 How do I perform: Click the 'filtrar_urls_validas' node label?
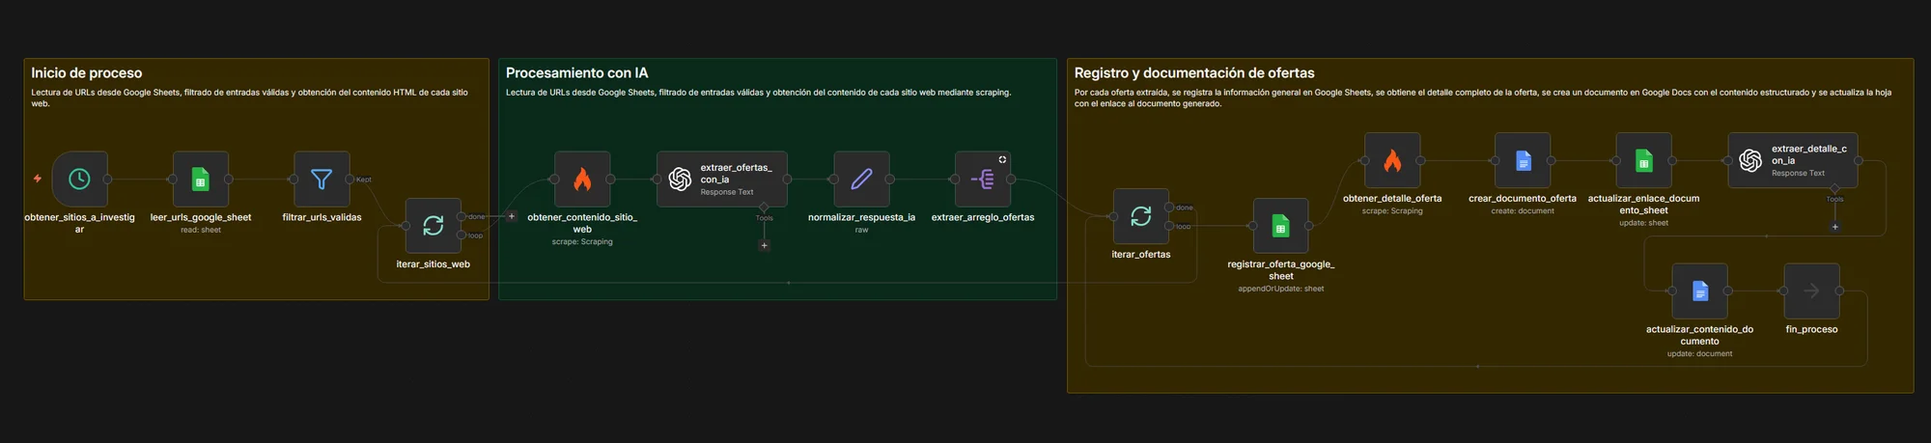pyautogui.click(x=322, y=217)
